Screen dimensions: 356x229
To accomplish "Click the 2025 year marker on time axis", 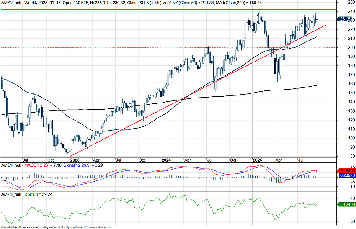I will [258, 160].
